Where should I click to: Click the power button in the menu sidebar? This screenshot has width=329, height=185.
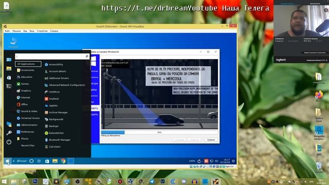9,142
